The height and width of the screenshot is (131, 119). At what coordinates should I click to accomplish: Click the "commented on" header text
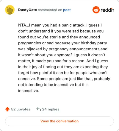pyautogui.click(x=50, y=10)
